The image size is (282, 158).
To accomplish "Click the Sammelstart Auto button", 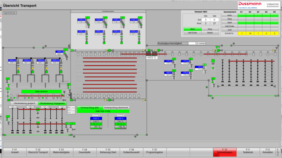I will (229, 15).
